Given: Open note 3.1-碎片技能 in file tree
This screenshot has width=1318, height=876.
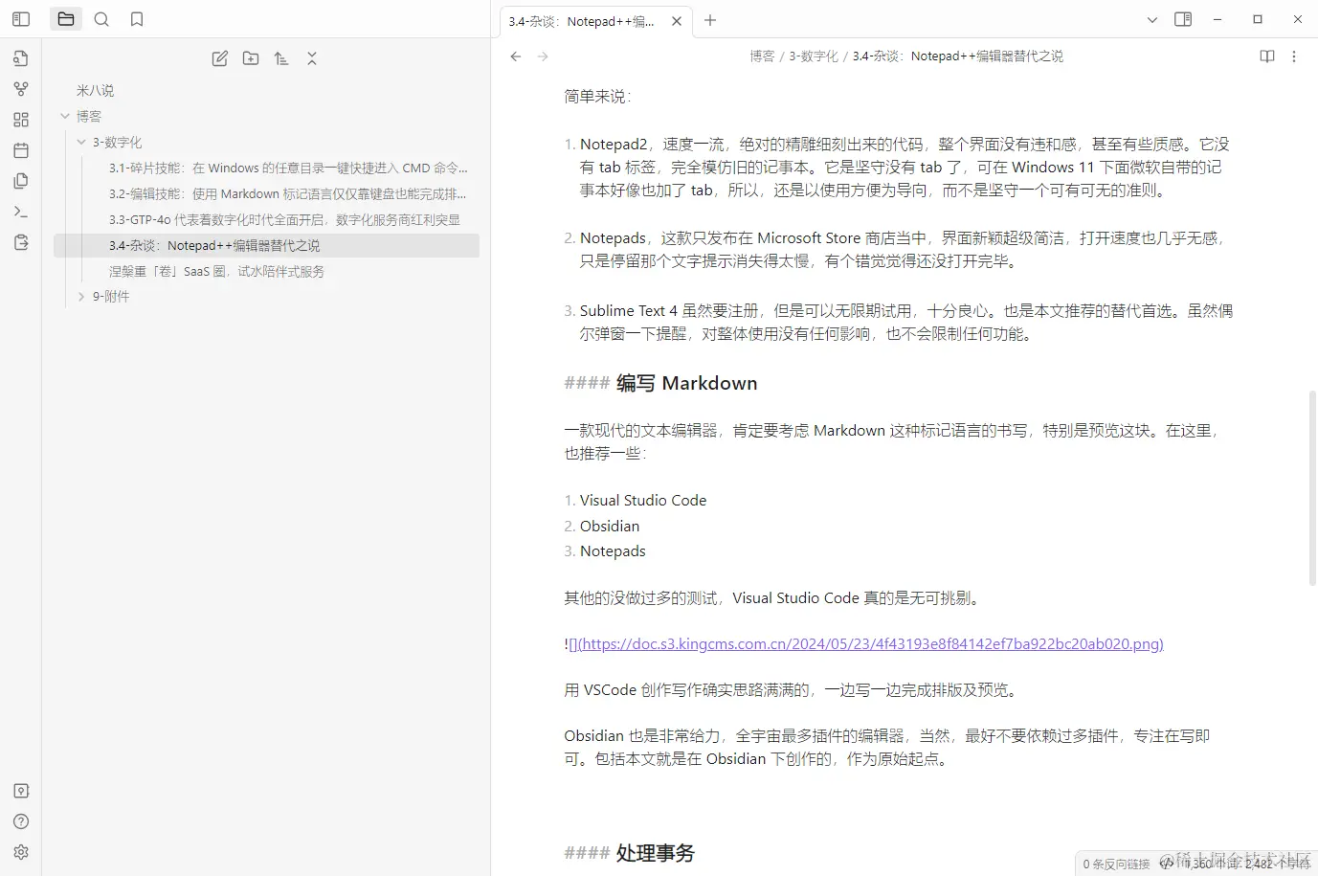Looking at the screenshot, I should tap(287, 168).
